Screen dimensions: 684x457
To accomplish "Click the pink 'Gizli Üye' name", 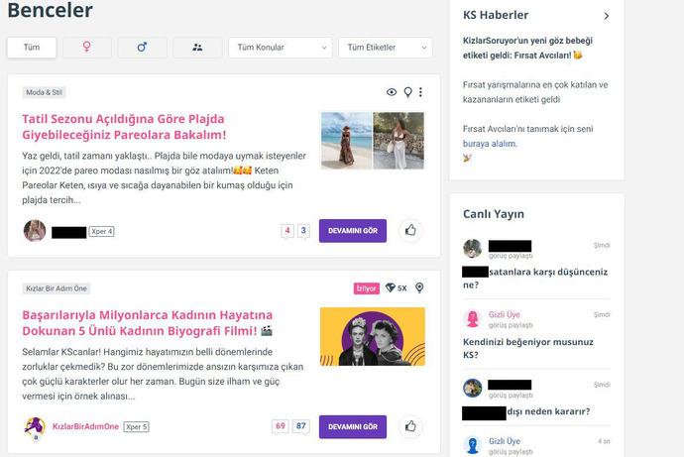I will [505, 314].
